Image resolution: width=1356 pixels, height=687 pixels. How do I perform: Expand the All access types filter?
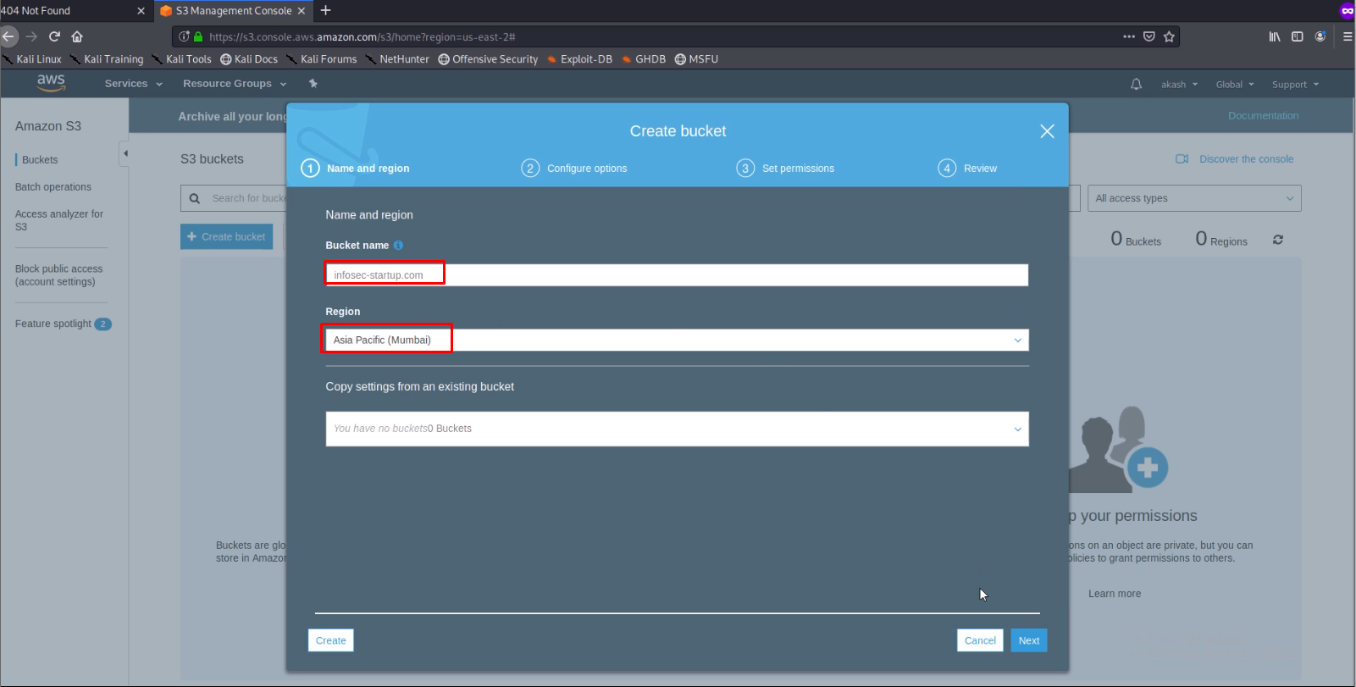[x=1194, y=198]
